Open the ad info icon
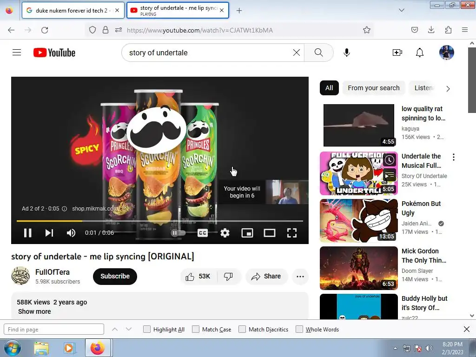This screenshot has width=476, height=357. [x=64, y=209]
